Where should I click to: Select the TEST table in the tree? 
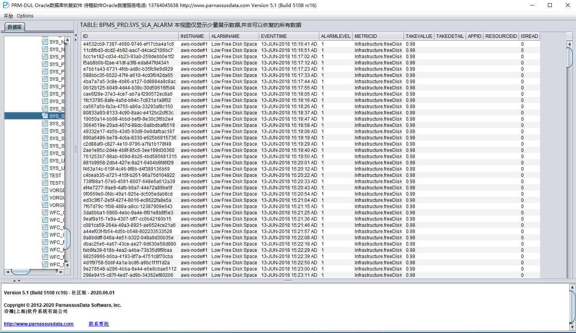(55, 175)
